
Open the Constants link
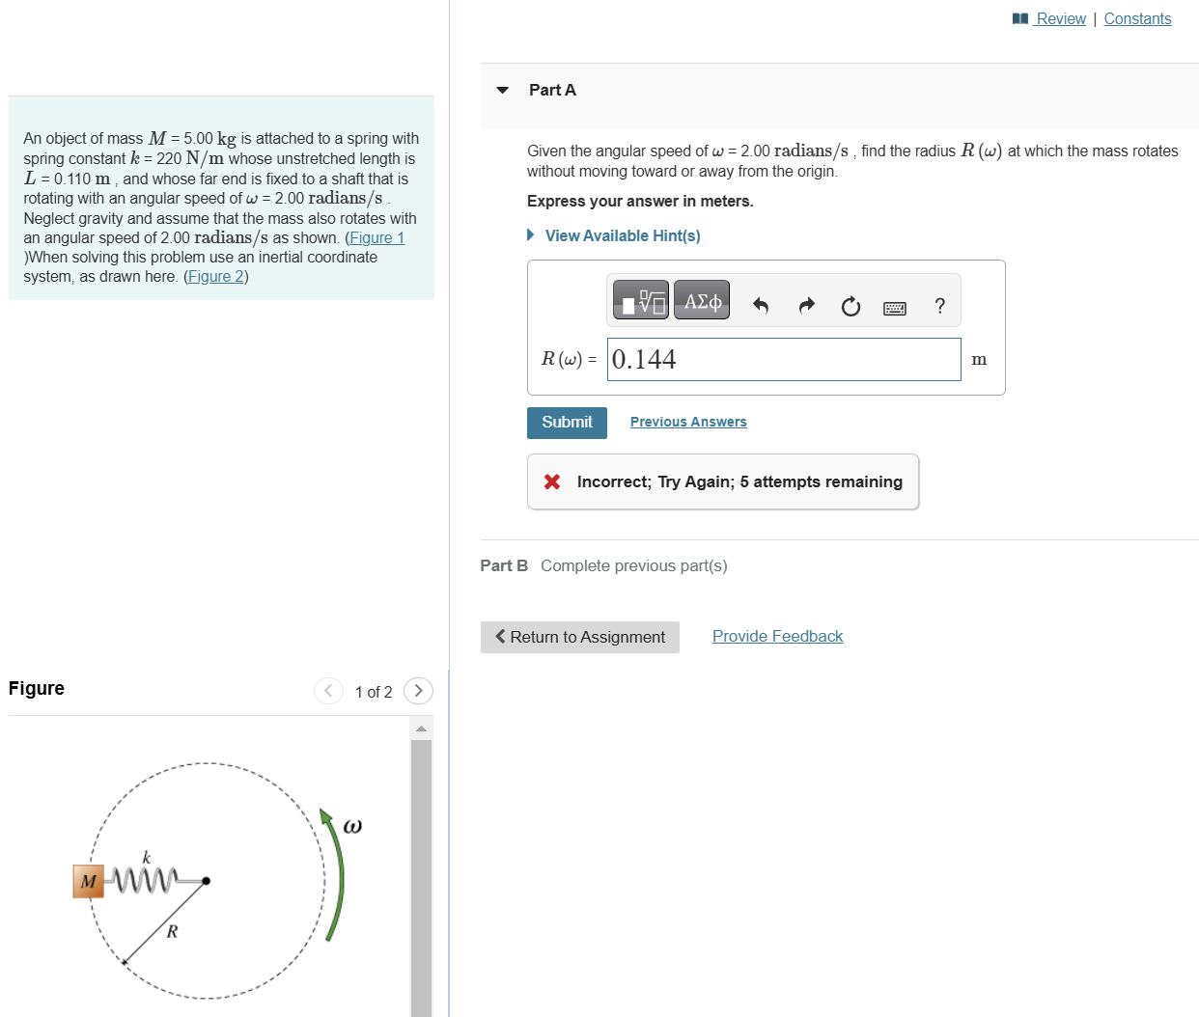(1137, 17)
